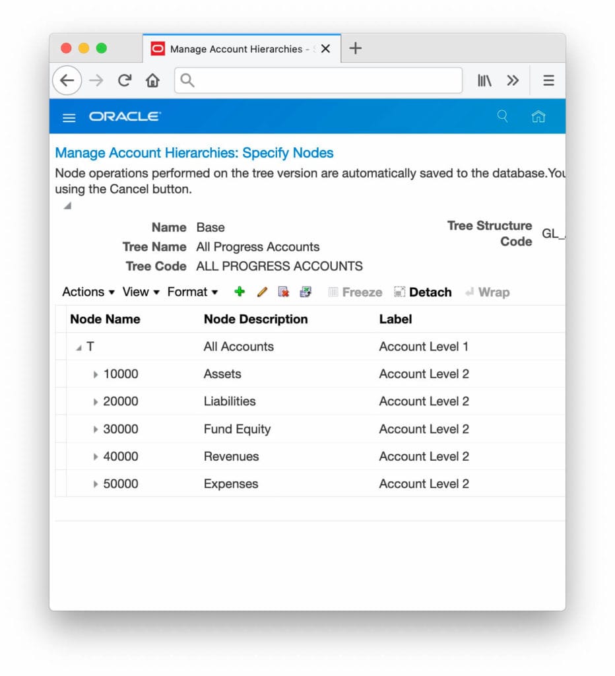Click inside the browser address bar
This screenshot has height=676, width=615.
[318, 80]
